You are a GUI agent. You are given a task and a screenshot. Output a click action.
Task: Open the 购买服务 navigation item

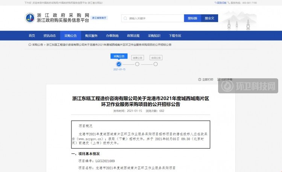[x=91, y=36]
